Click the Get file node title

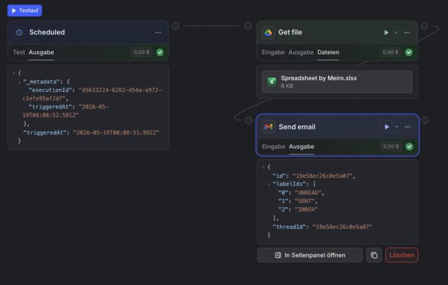click(x=290, y=32)
